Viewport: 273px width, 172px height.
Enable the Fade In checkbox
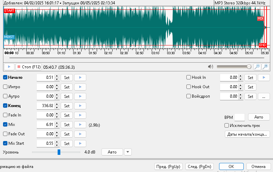pyautogui.click(x=5, y=115)
